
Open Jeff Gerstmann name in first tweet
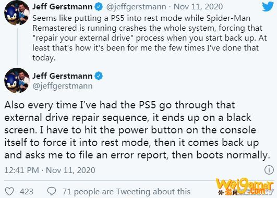coord(63,7)
